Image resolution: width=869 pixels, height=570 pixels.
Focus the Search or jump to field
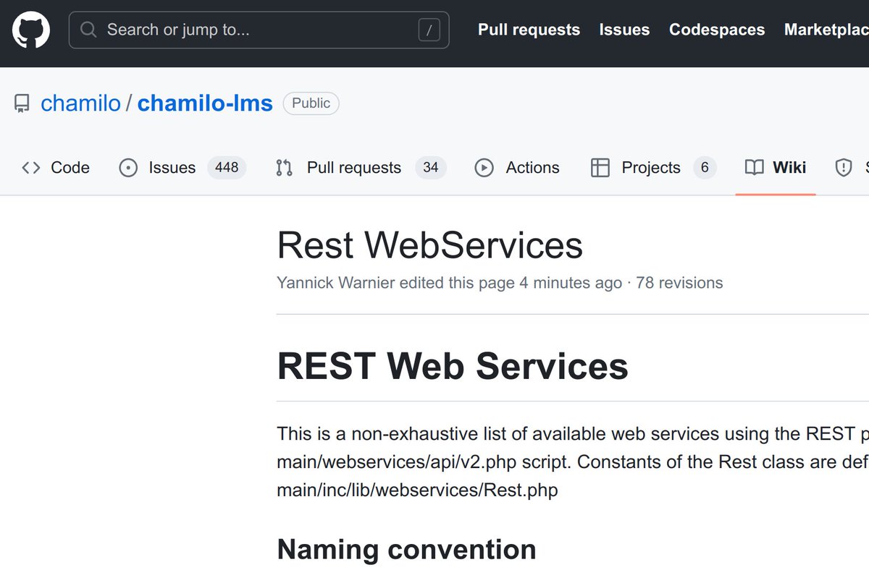(x=259, y=30)
